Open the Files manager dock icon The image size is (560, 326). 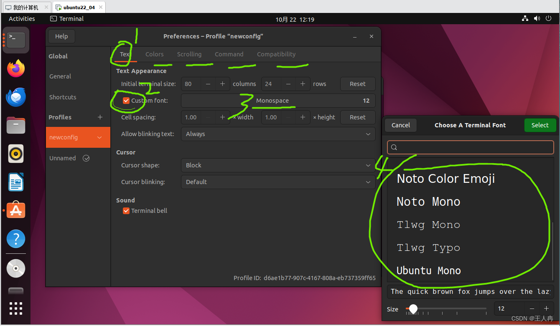click(x=16, y=126)
